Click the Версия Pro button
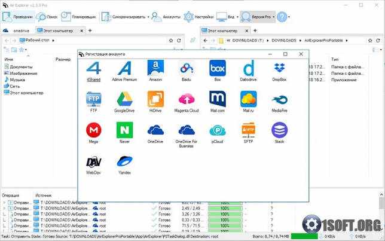Screen dimensions: 385x241 point(255,17)
